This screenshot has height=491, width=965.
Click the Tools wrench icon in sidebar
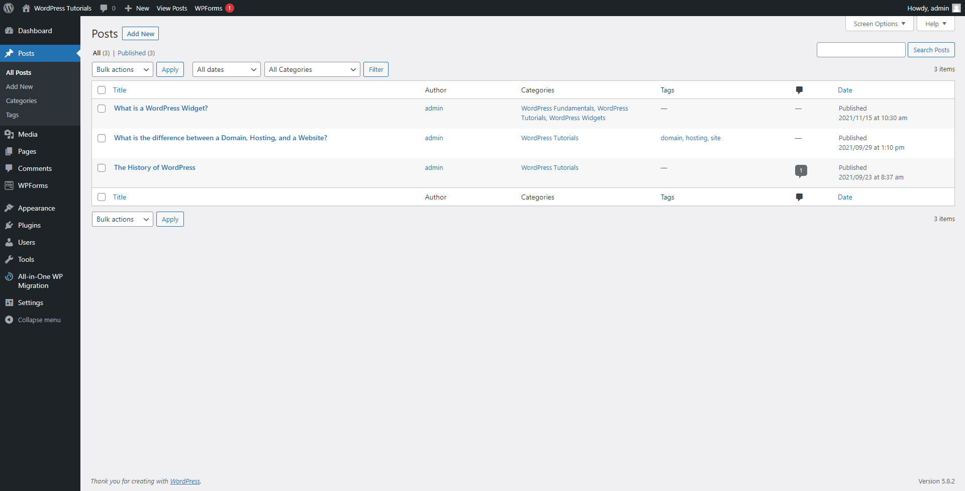tap(9, 259)
